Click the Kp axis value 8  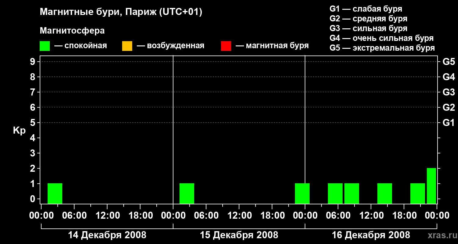tap(33, 77)
